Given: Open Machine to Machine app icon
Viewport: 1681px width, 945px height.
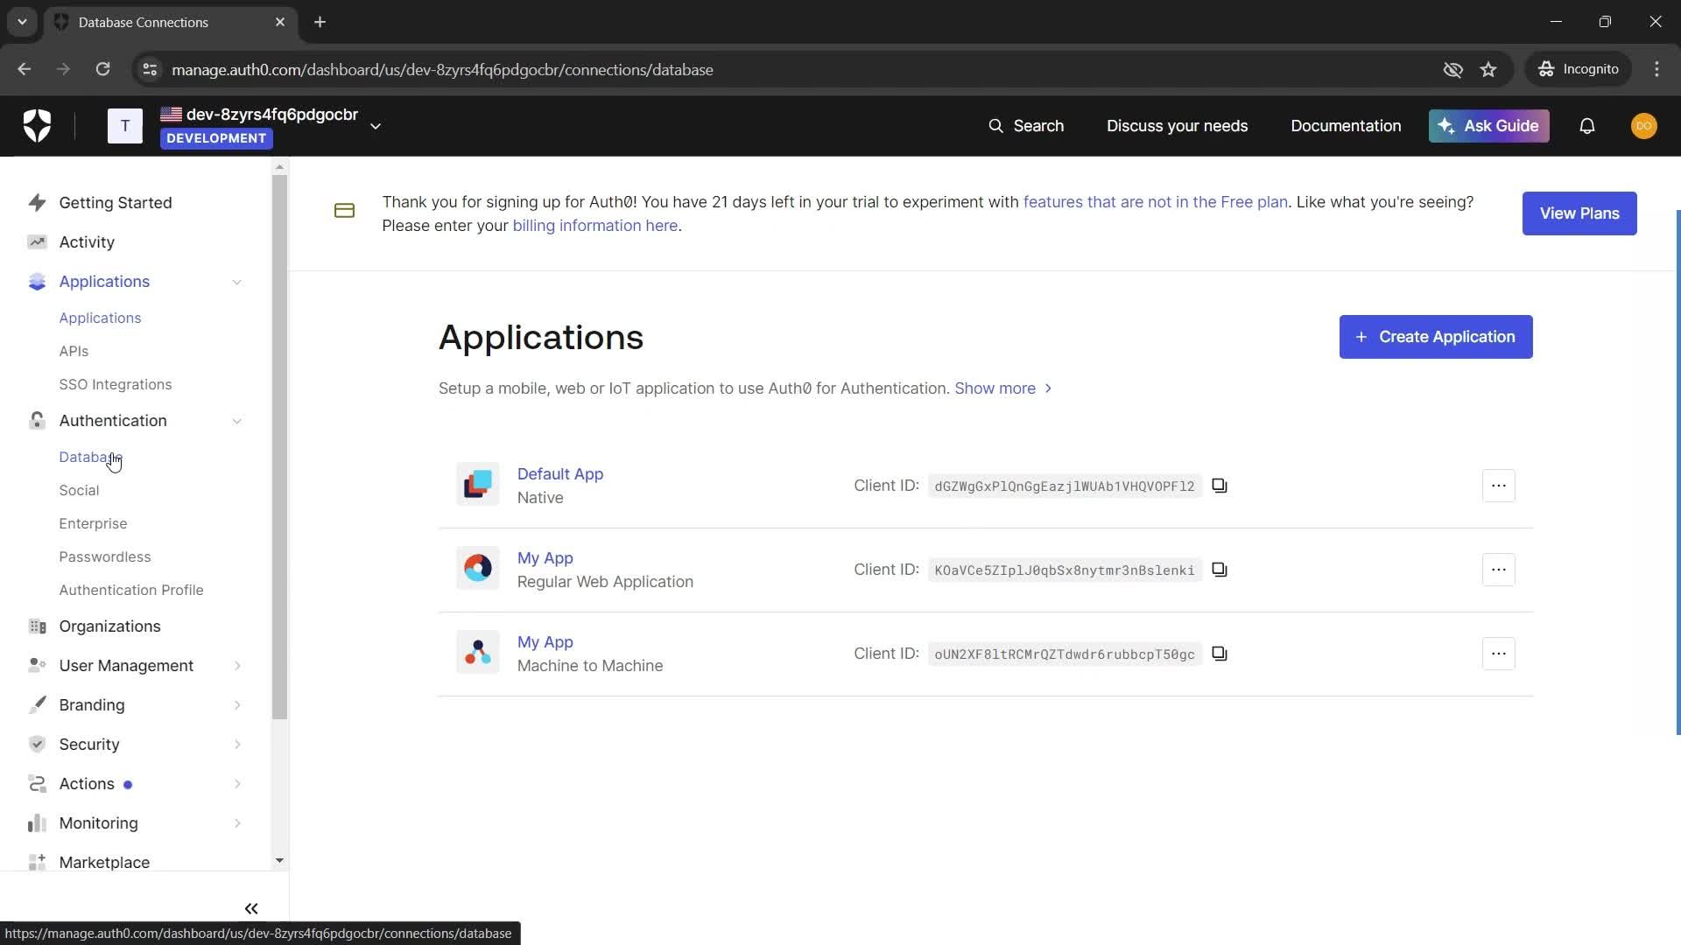Looking at the screenshot, I should (x=478, y=652).
